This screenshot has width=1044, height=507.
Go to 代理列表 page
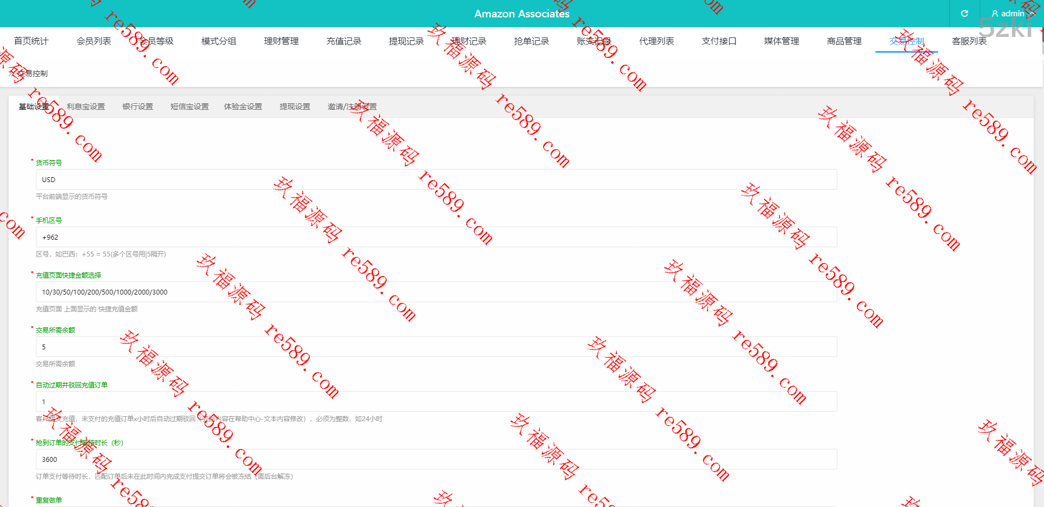(x=656, y=41)
